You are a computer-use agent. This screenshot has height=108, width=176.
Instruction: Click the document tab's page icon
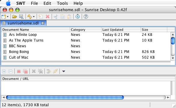[4, 23]
